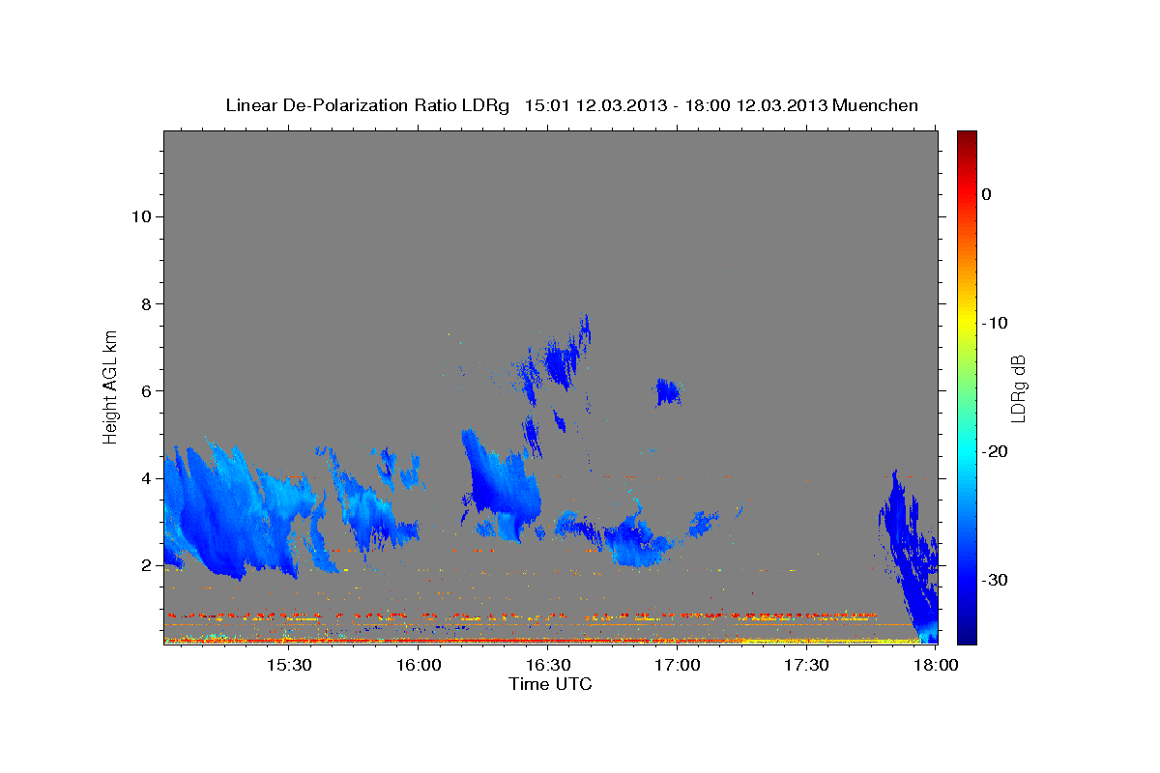Screen dimensions: 1160x773
Task: Click the end time '18:00 12.03.2013' in title
Action: click(x=756, y=105)
